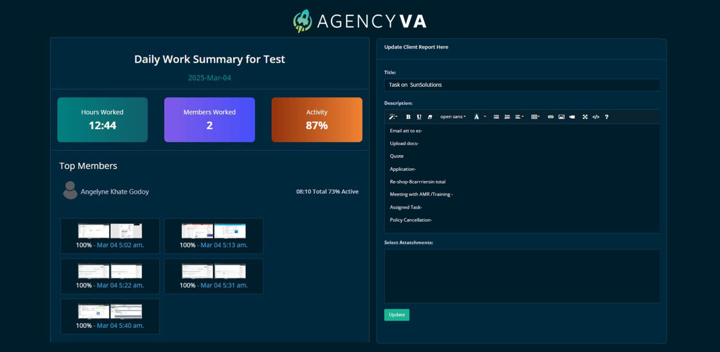The width and height of the screenshot is (720, 352).
Task: Open the code view with the icon
Action: pos(596,117)
